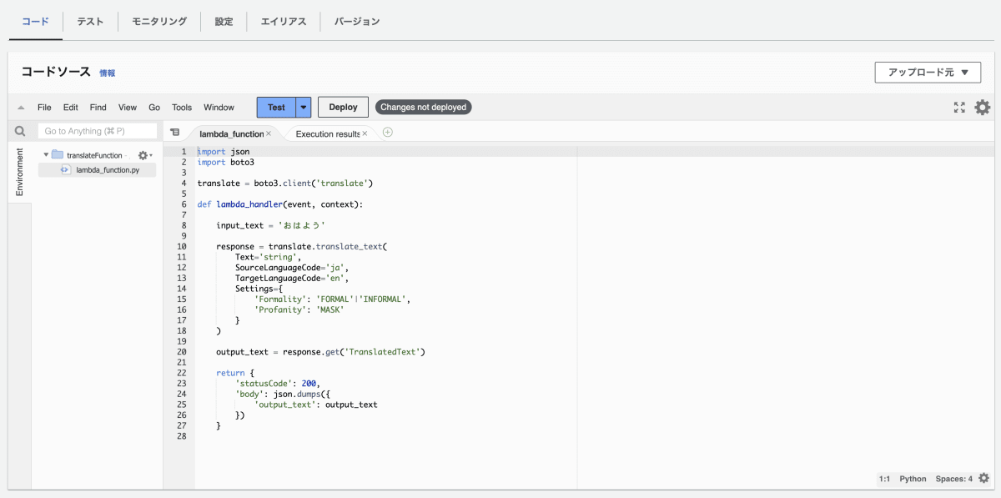Click the 'Profanity': 'MASK' line
This screenshot has height=498, width=1001.
coord(299,309)
